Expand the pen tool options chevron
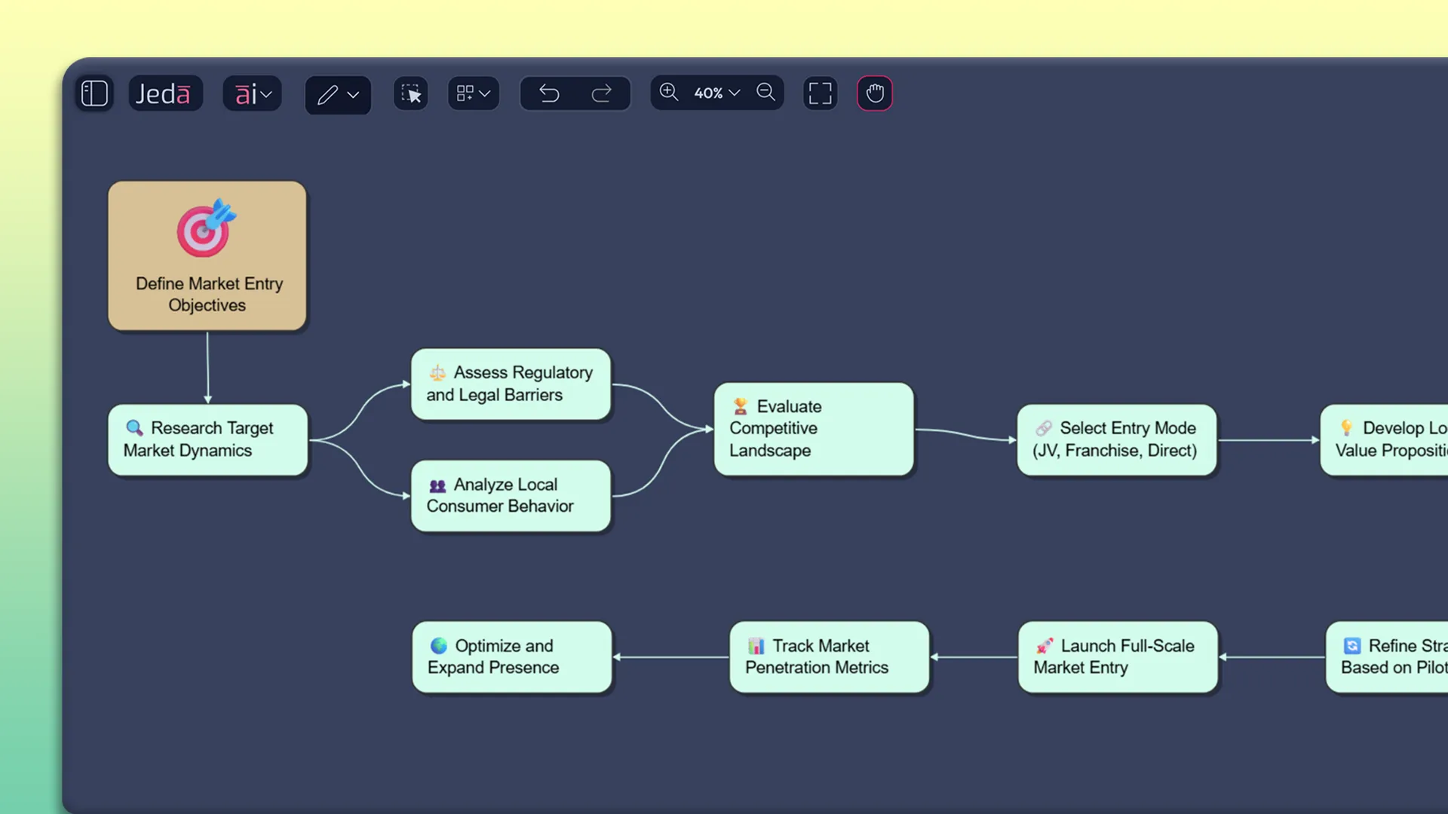The height and width of the screenshot is (814, 1448). pos(351,96)
